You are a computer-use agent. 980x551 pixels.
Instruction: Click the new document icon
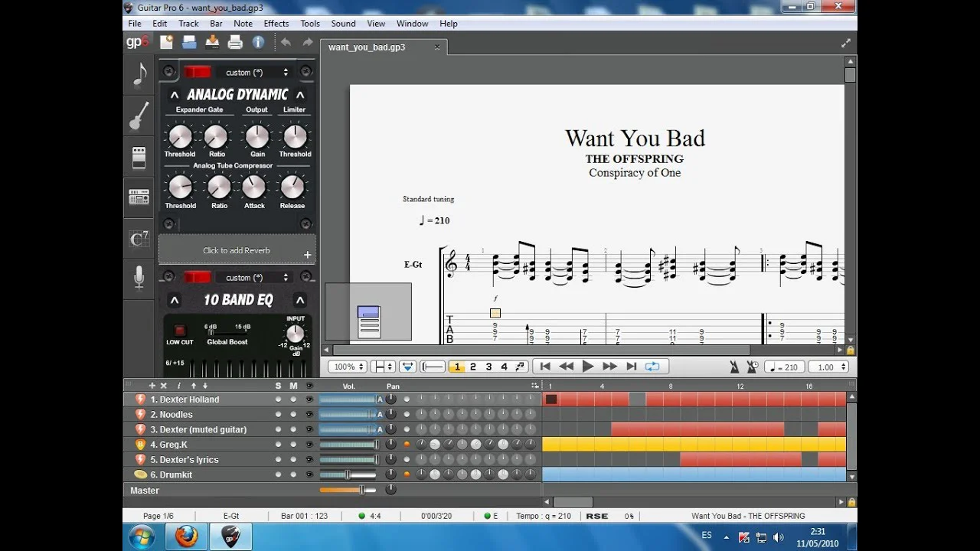(x=166, y=43)
